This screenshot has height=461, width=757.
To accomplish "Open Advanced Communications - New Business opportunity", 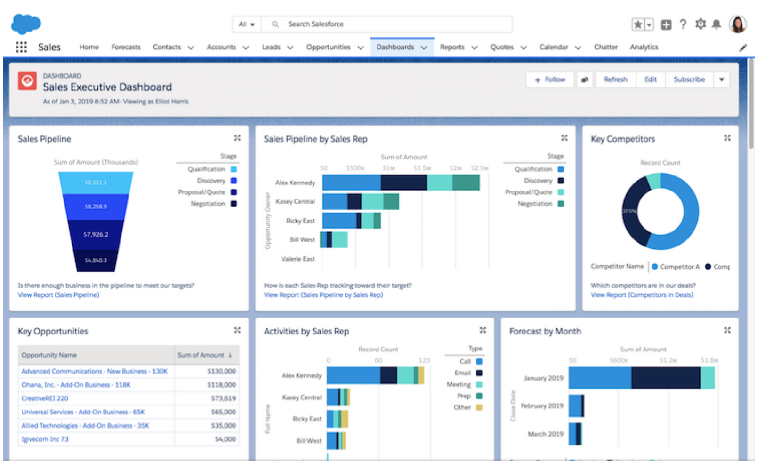I will tap(95, 371).
